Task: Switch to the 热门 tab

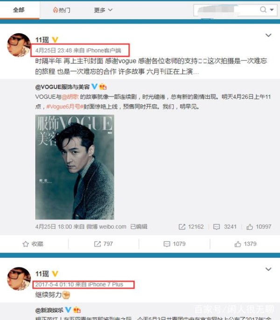Action: [62, 10]
